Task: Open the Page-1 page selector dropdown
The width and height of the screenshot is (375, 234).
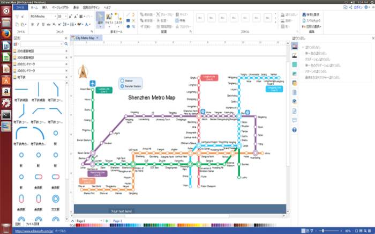Action: [101, 221]
